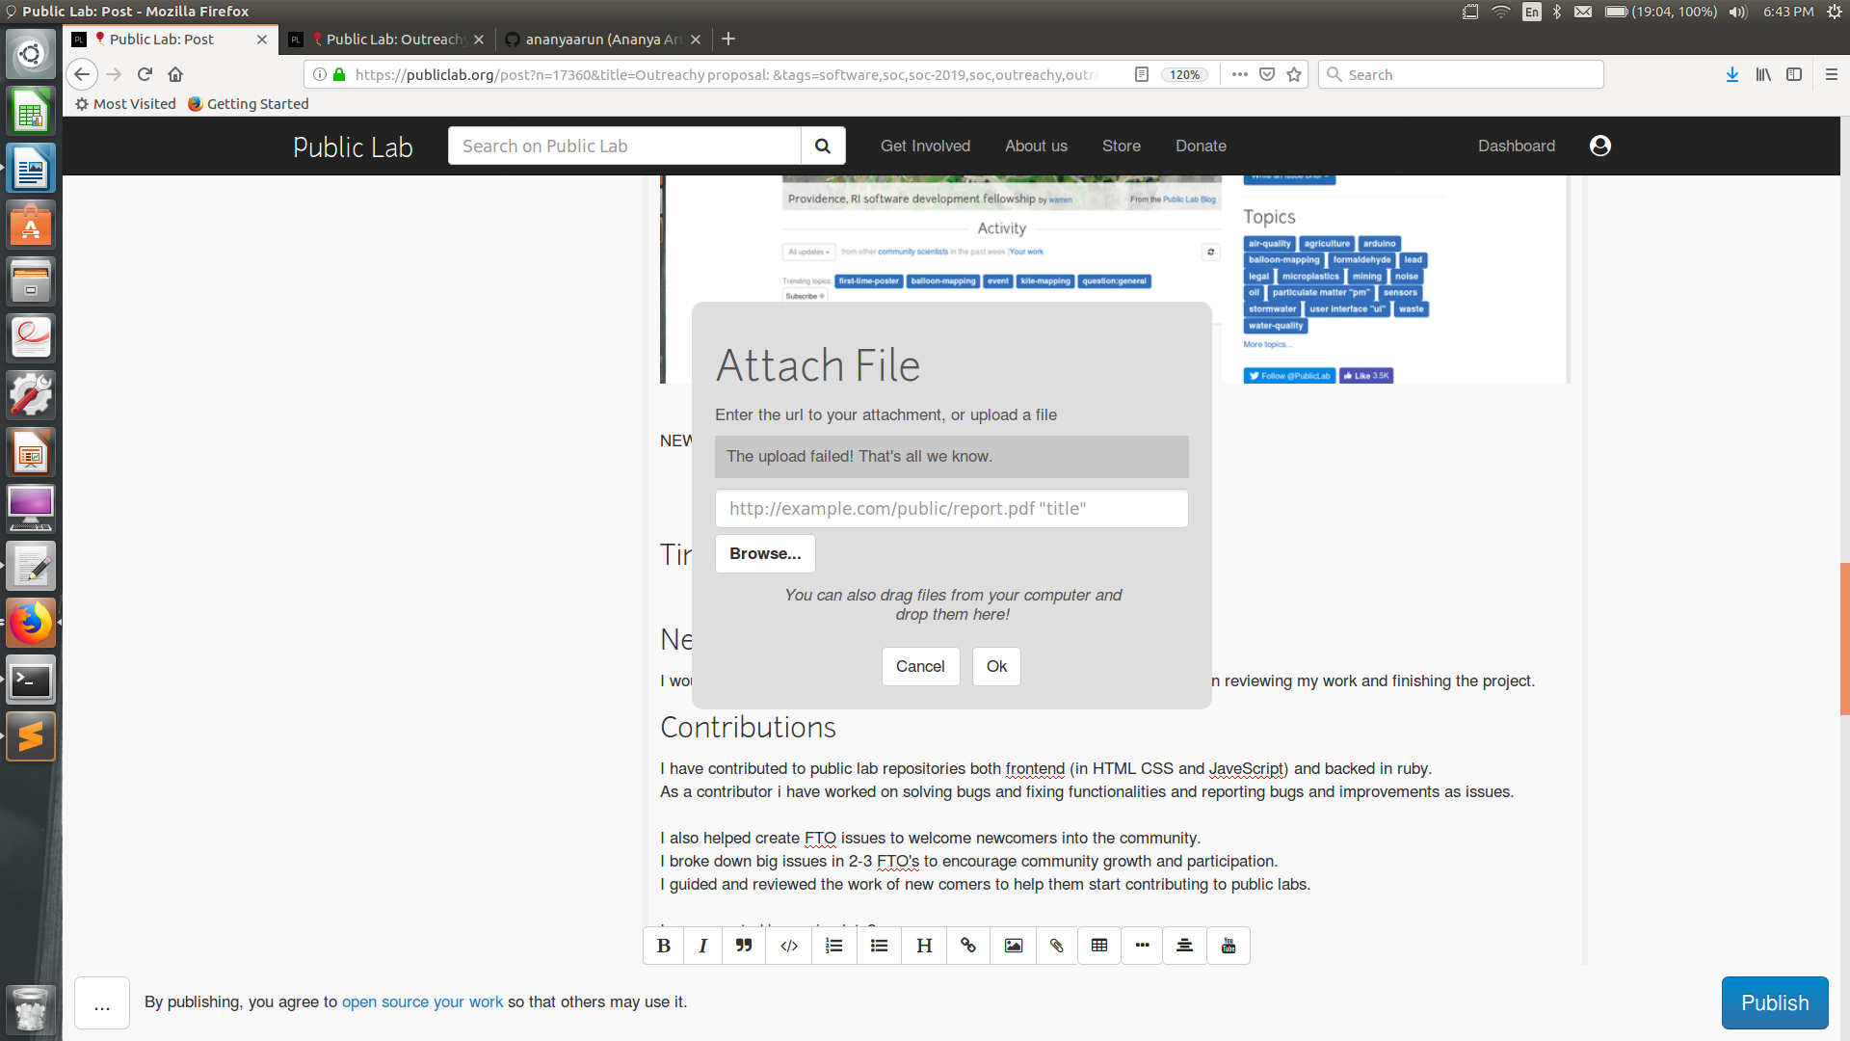
Task: Expand the ellipsis options near the Publish agreement
Action: pos(101,1002)
